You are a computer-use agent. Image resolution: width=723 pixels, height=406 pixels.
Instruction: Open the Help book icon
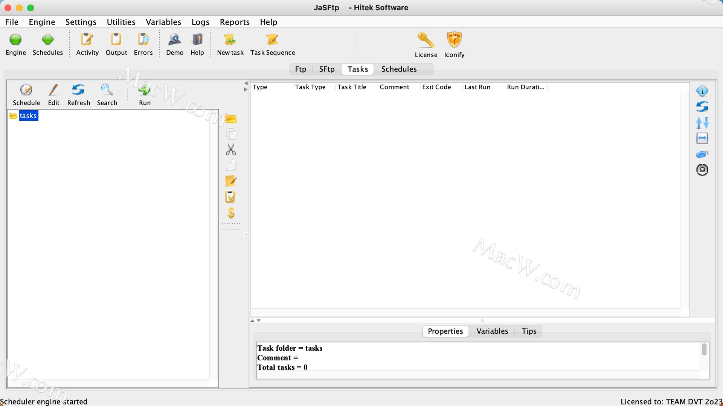pyautogui.click(x=197, y=40)
